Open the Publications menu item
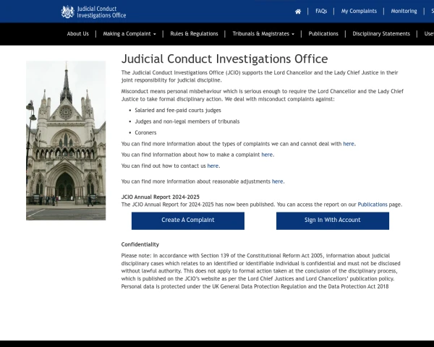434x347 pixels. [323, 34]
